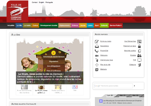This screenshot has width=151, height=106.
Task: Click the TV screen icon beside TV8
Action: [139, 60]
